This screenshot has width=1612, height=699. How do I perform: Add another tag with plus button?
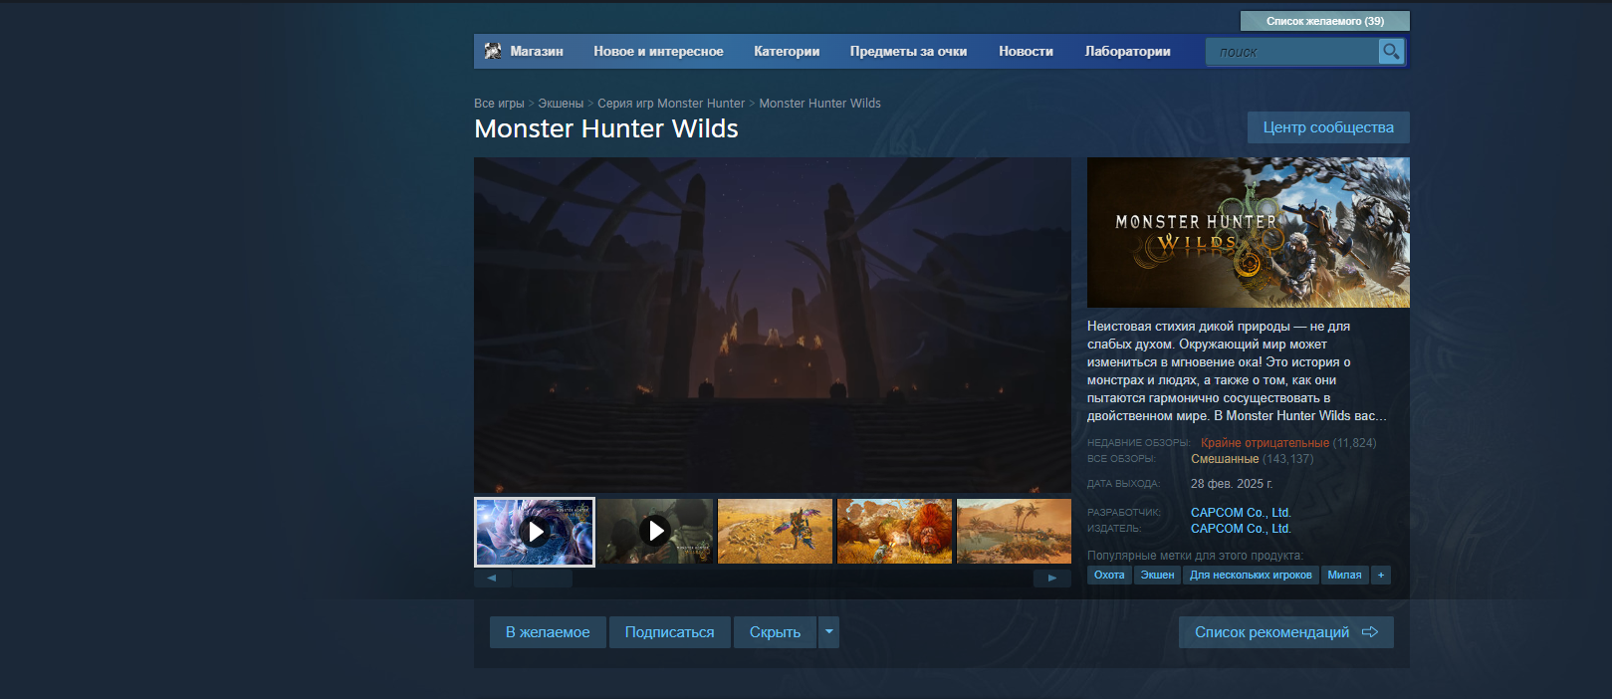click(1381, 575)
